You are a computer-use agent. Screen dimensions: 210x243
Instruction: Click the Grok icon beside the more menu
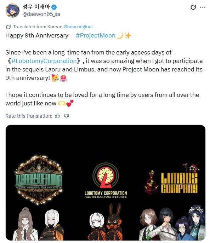tap(193, 7)
